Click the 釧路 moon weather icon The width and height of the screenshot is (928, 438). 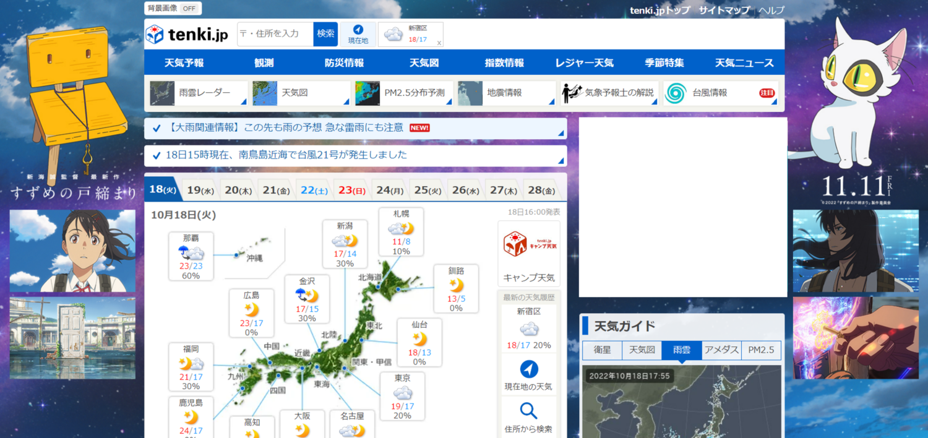tap(456, 285)
